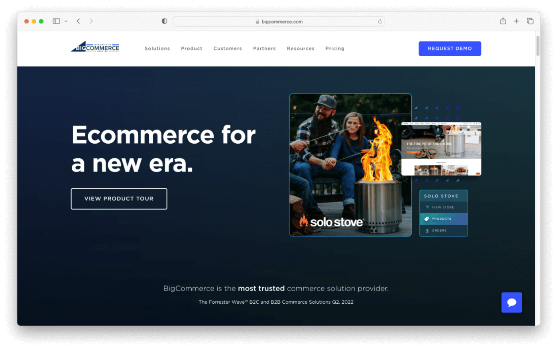Expand the Solutions menu
The width and height of the screenshot is (558, 351).
(157, 49)
